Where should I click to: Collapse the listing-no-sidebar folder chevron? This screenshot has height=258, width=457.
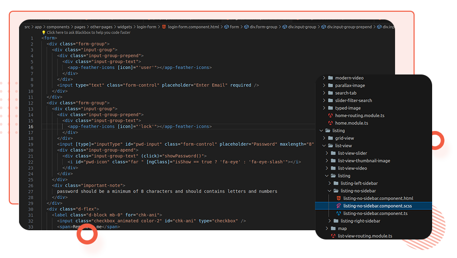click(x=330, y=191)
